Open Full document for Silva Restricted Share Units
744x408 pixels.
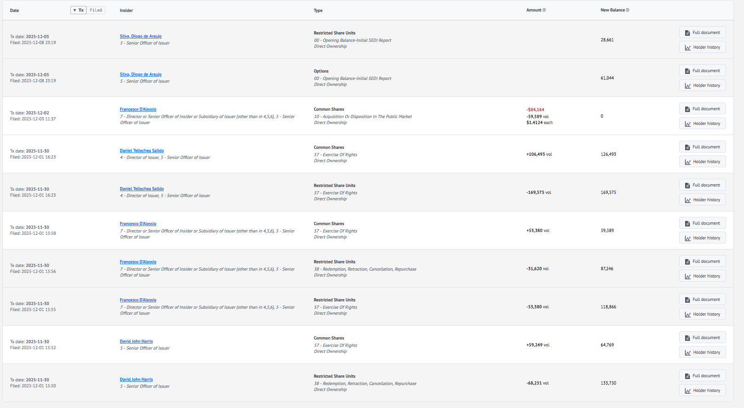click(702, 33)
